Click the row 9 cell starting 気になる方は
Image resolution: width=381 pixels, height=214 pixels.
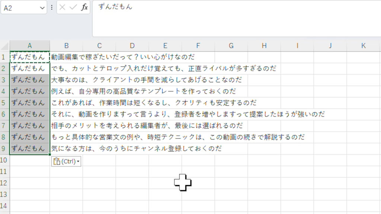pyautogui.click(x=66, y=149)
